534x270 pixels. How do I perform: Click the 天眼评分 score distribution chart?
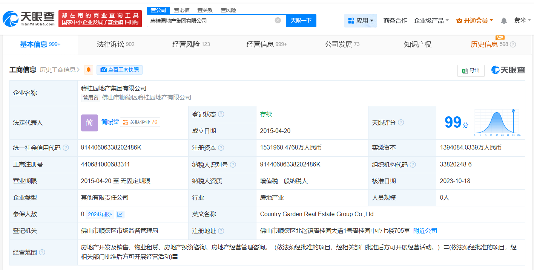click(497, 122)
